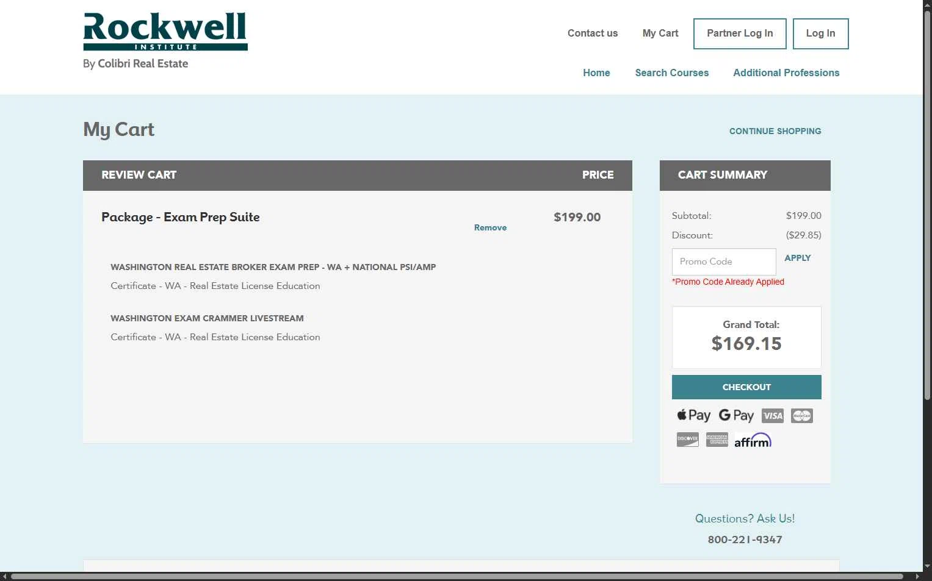This screenshot has width=932, height=581.
Task: Click the Questions? Ask Us! text
Action: coord(745,519)
